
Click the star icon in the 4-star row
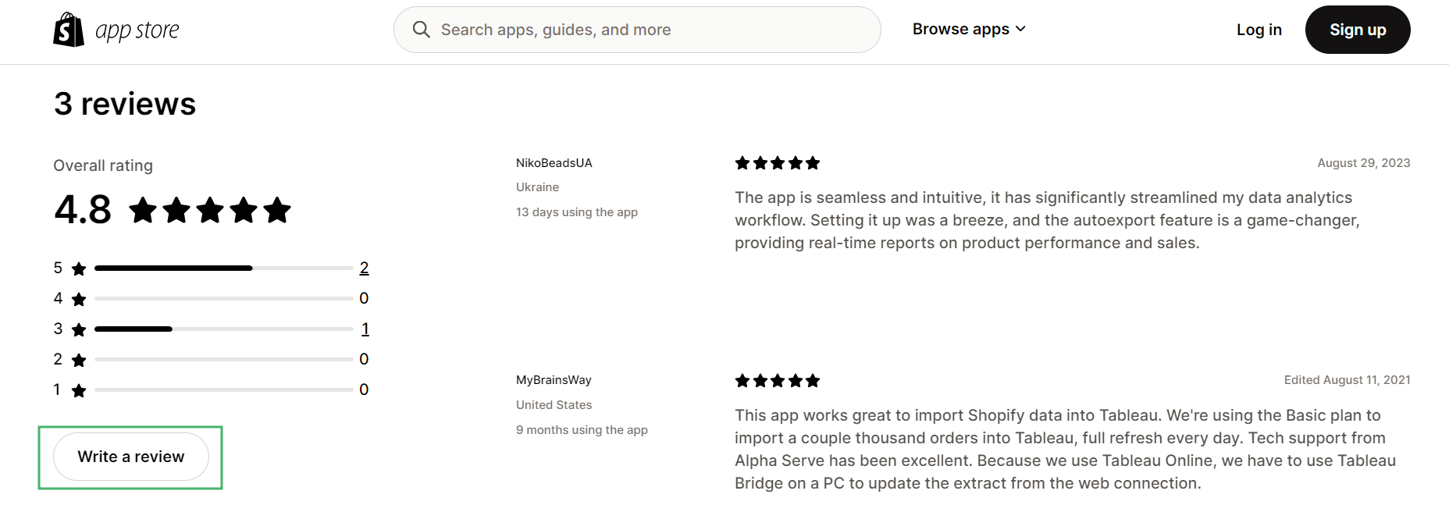click(x=79, y=299)
